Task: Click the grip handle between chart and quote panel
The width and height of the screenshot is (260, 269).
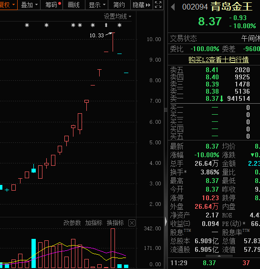Action: [166, 110]
